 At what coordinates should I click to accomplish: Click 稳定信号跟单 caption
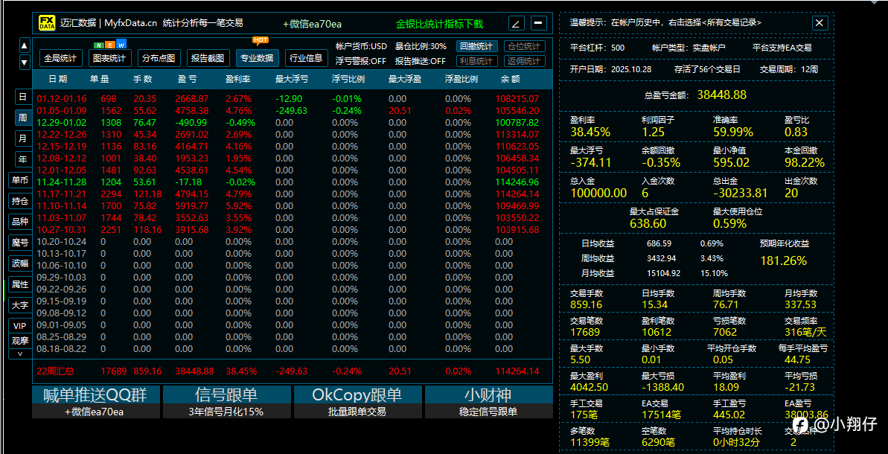488,412
